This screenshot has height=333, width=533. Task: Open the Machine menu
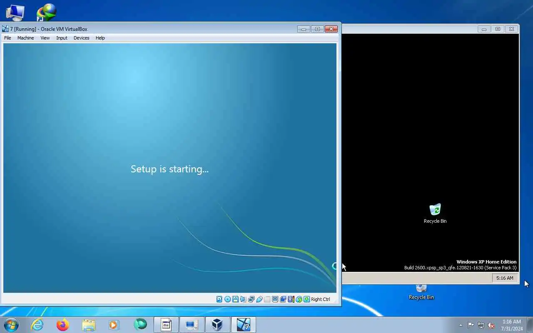point(25,38)
